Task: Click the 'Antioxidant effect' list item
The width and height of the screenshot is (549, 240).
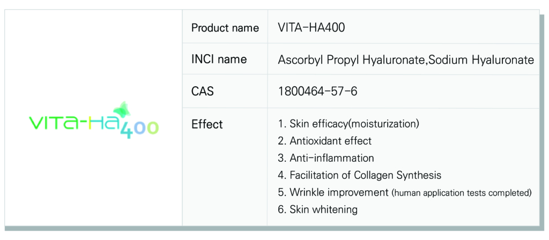Action: (325, 141)
